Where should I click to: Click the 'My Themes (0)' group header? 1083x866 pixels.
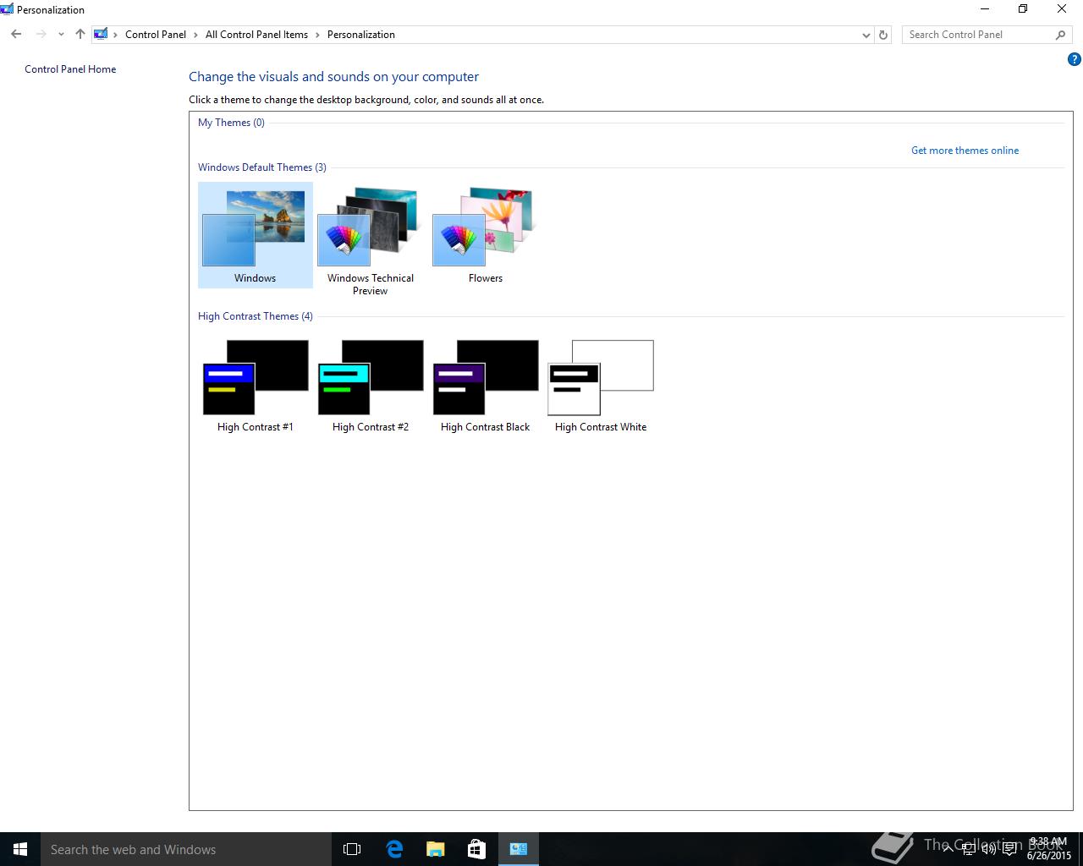tap(231, 123)
